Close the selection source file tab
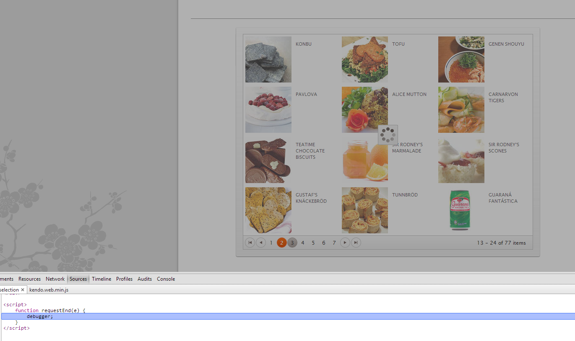The width and height of the screenshot is (575, 341). point(23,290)
